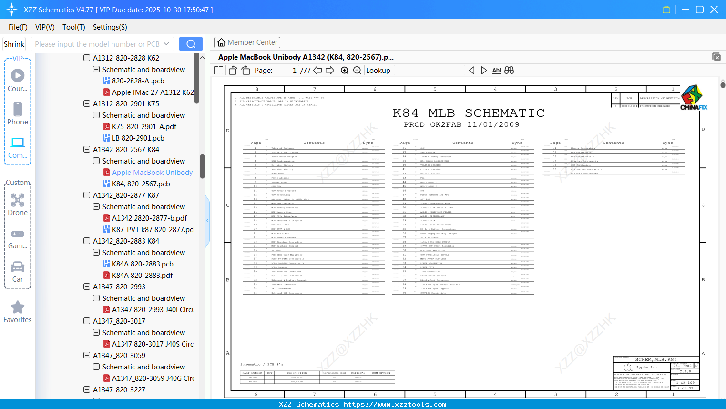This screenshot has height=409, width=726.
Task: Open the K87-PVT k87 820-2877 file
Action: (x=153, y=229)
